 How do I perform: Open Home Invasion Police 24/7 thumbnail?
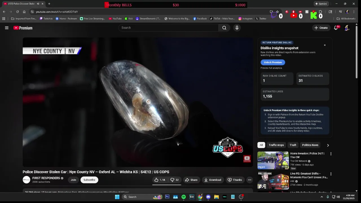[273, 160]
